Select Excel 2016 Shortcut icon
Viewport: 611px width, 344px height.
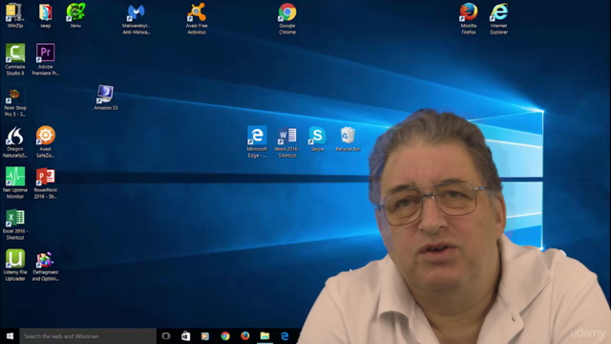point(15,224)
